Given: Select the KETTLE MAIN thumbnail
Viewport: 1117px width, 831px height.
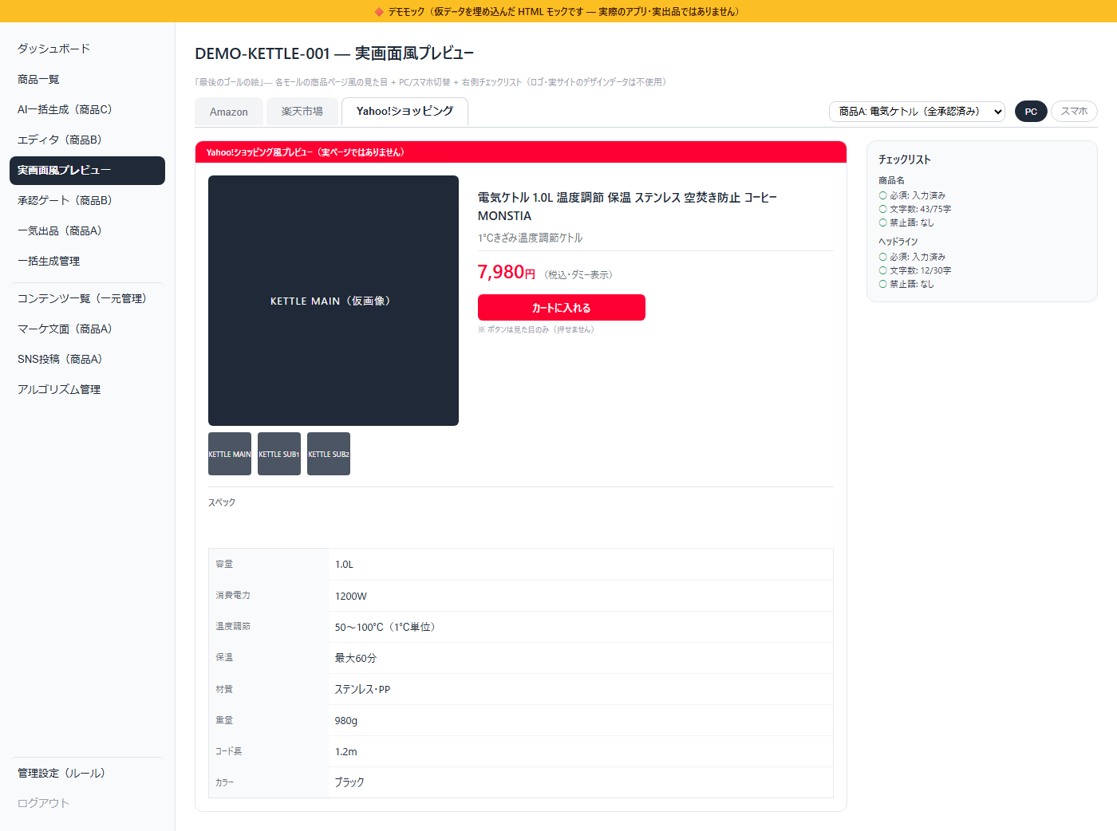Looking at the screenshot, I should pos(230,454).
